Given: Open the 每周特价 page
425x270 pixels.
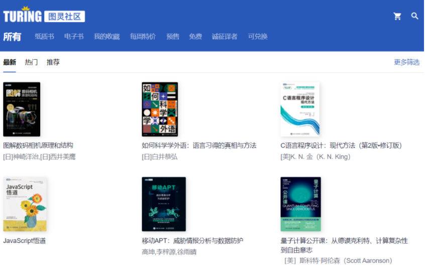Looking at the screenshot, I should click(143, 37).
